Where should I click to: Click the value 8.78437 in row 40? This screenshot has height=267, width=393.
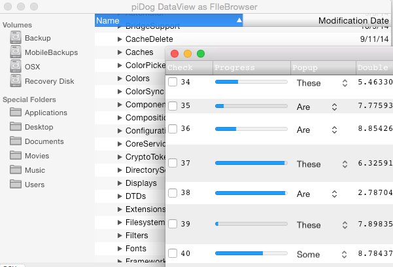[x=375, y=253]
